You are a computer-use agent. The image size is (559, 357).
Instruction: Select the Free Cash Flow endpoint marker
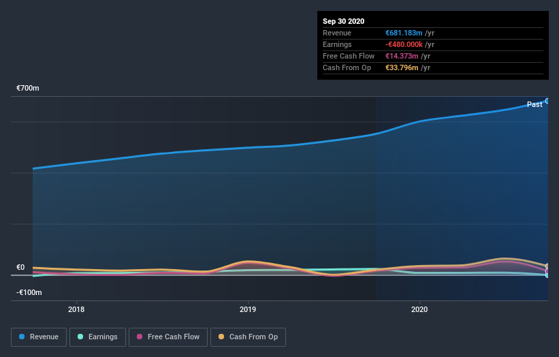pos(547,271)
